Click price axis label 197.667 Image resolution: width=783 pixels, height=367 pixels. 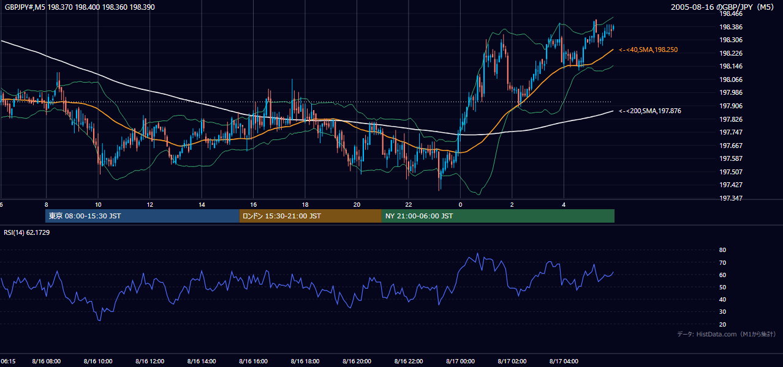732,146
